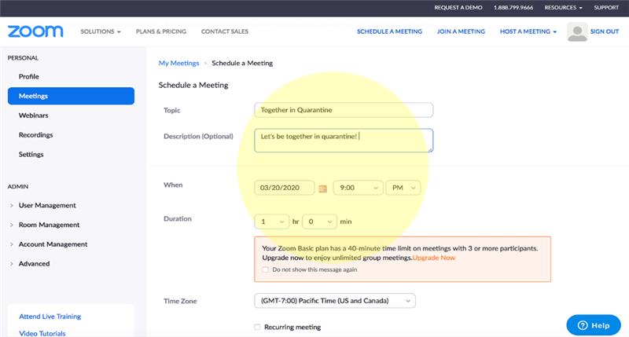The image size is (629, 337).
Task: Expand Account Management section
Action: pyautogui.click(x=53, y=244)
